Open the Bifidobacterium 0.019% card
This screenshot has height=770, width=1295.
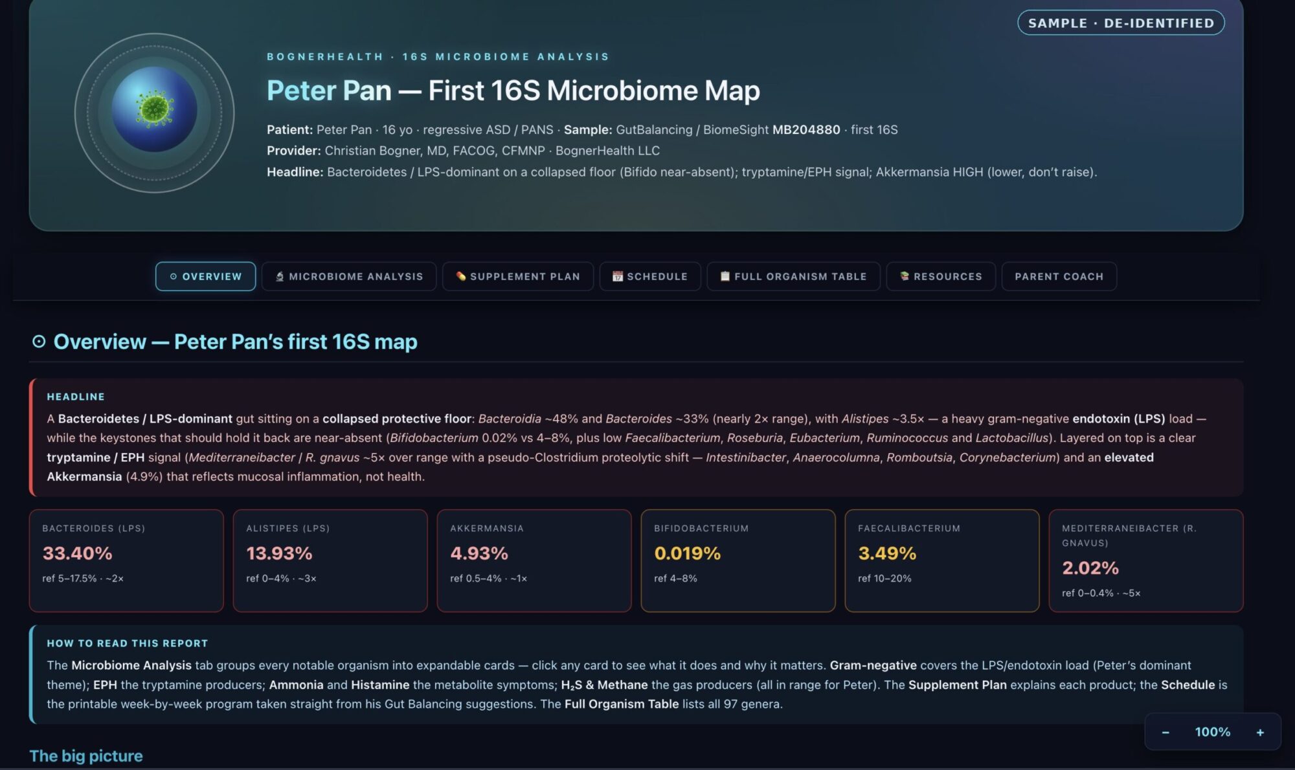tap(738, 560)
